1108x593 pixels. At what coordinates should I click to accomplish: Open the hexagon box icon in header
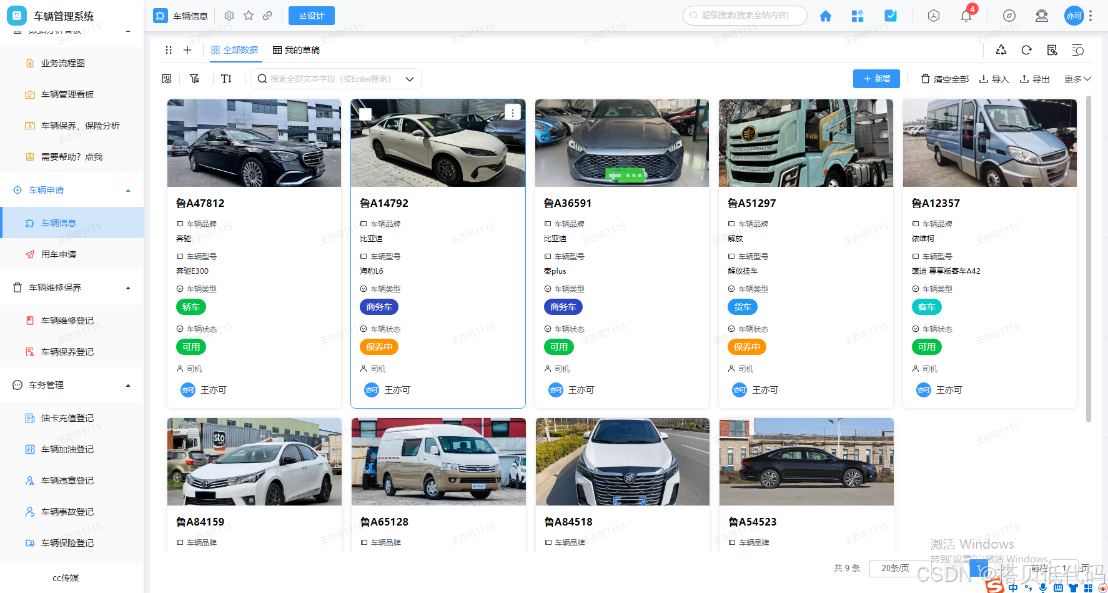coord(934,16)
